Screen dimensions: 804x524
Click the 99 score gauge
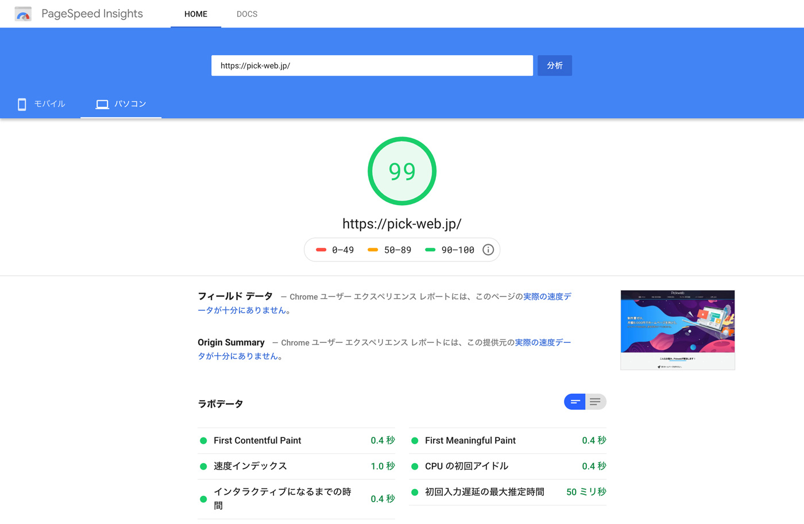(402, 171)
